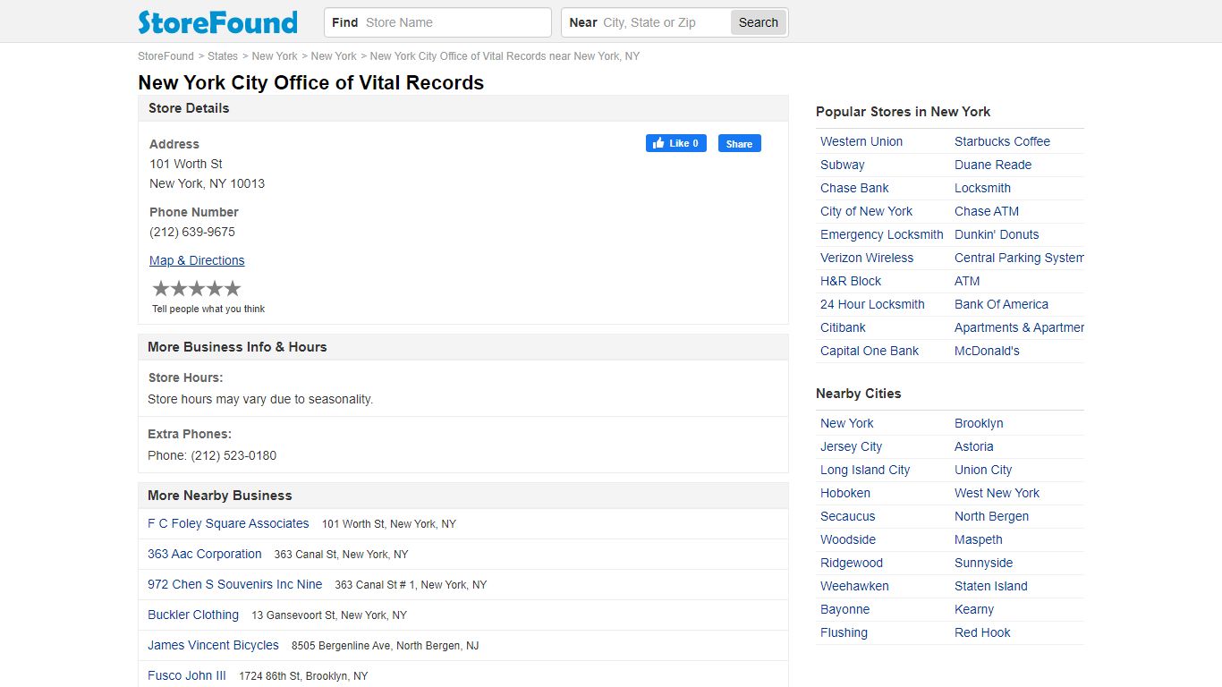Focus the Find Store Name field
The image size is (1222, 687).
[454, 22]
